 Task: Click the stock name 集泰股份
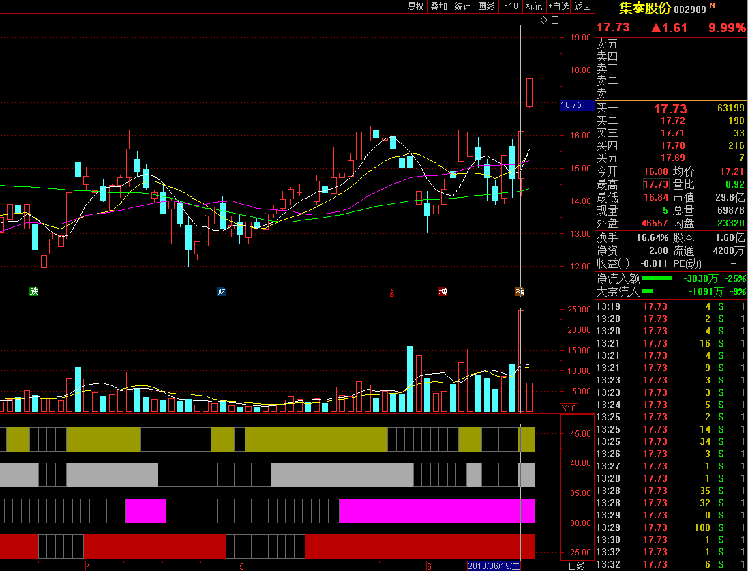pos(645,8)
